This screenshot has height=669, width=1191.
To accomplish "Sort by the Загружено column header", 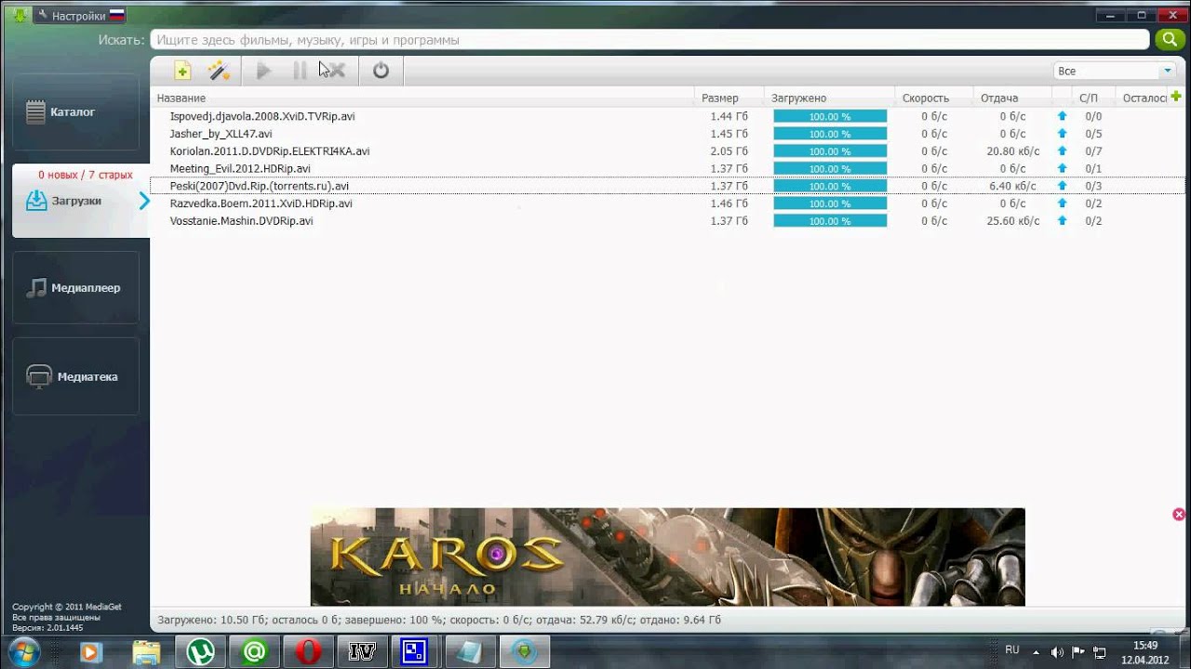I will point(830,98).
